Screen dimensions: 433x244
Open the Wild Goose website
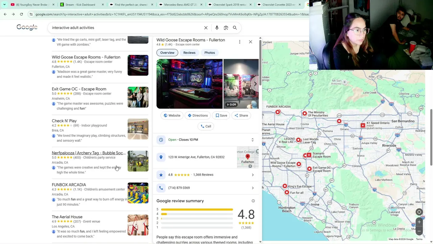pyautogui.click(x=172, y=116)
